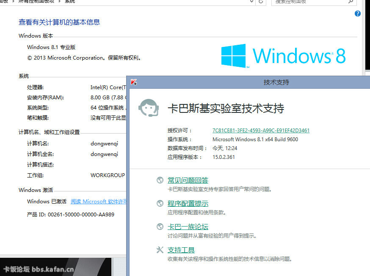Click the wrench icon beside 支持工具
Image resolution: width=370 pixels, height=276 pixels.
160,250
